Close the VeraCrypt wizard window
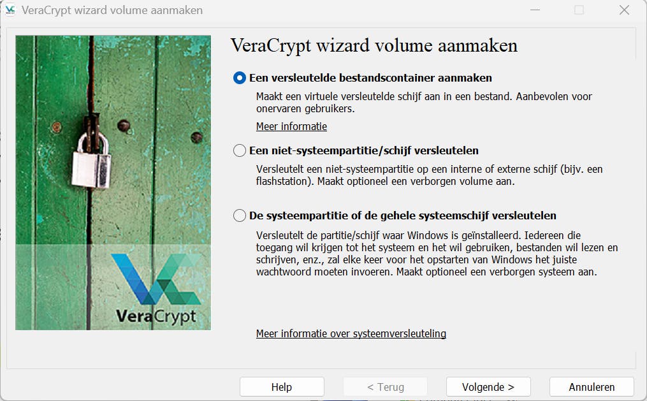647x401 pixels. coord(623,10)
